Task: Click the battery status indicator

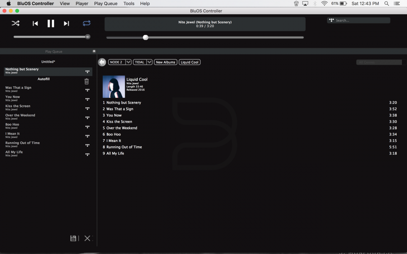Action: point(339,3)
